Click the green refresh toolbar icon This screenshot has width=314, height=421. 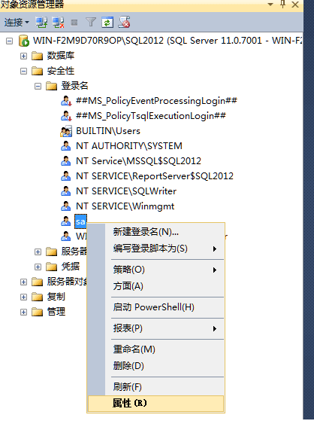[x=107, y=23]
